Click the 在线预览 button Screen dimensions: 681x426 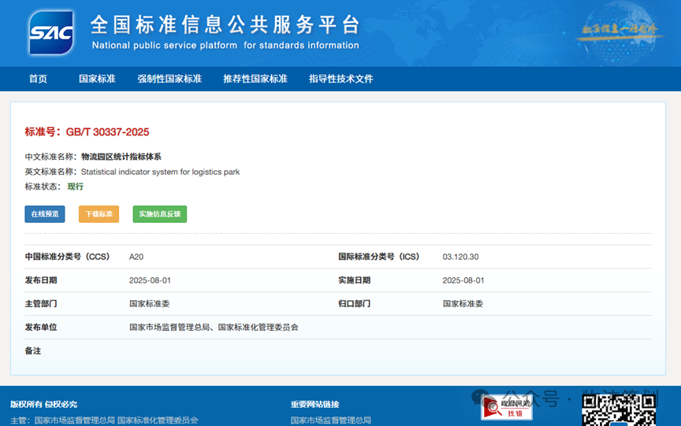[x=45, y=214]
